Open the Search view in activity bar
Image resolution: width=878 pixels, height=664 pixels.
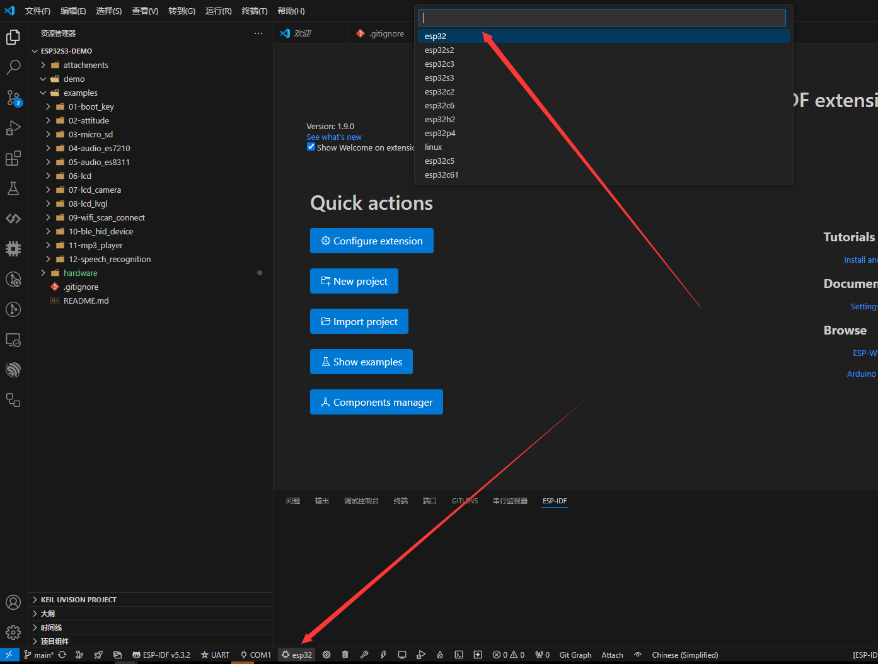click(13, 67)
